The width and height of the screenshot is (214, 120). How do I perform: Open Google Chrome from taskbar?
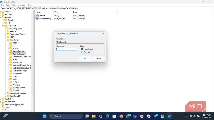121,116
